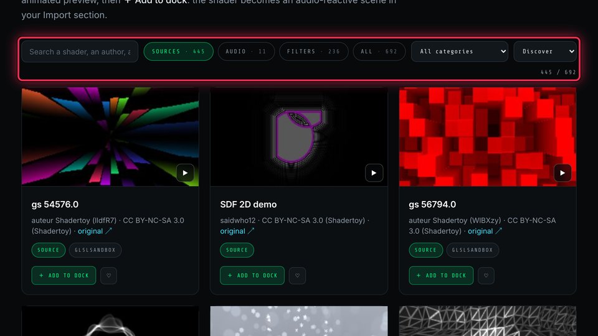Open original link for gs 54576.0

95,231
